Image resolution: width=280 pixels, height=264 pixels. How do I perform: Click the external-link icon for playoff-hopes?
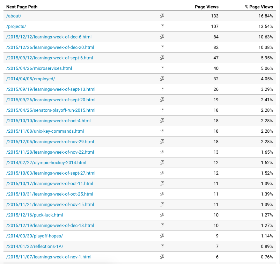162,236
